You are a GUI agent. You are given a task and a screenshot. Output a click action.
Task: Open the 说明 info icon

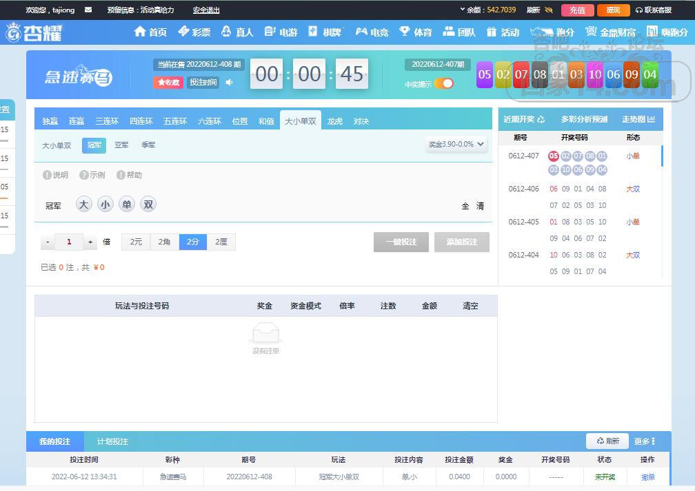pyautogui.click(x=48, y=175)
